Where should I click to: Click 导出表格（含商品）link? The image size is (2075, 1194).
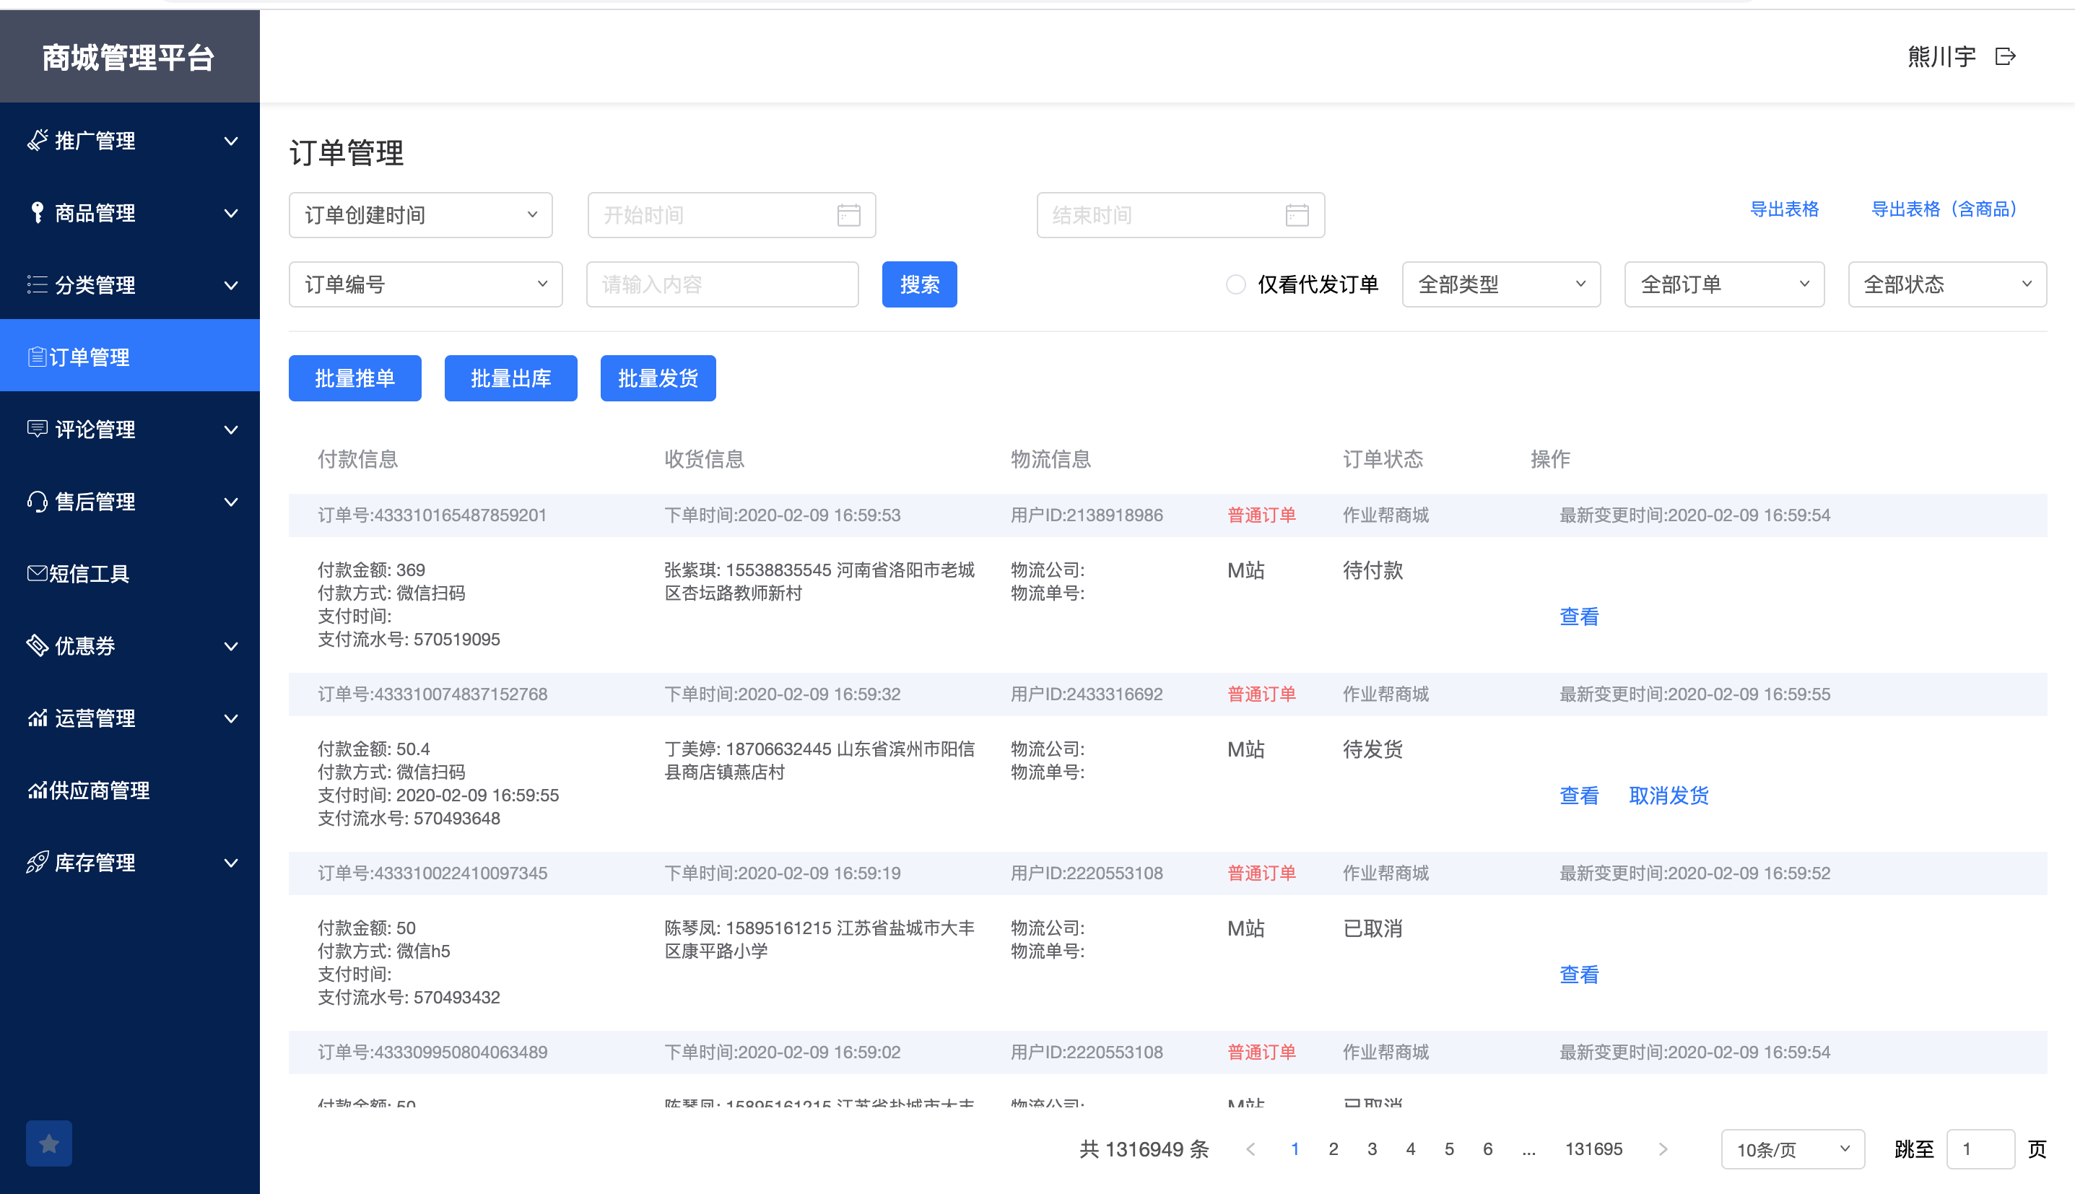tap(1944, 209)
